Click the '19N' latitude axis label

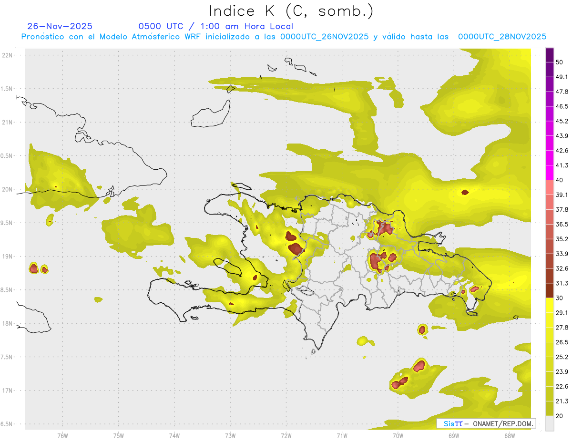[8, 256]
